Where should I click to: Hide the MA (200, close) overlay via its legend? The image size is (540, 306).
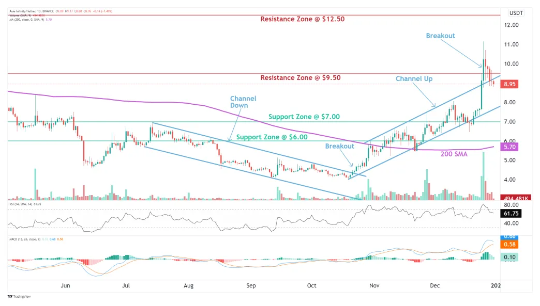tap(26, 20)
